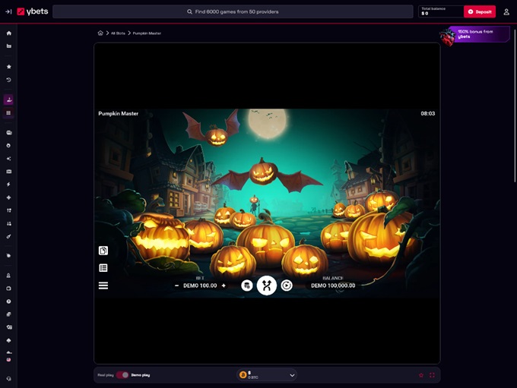517x388 pixels.
Task: Open the favorites star in the left sidebar
Action: (9, 67)
